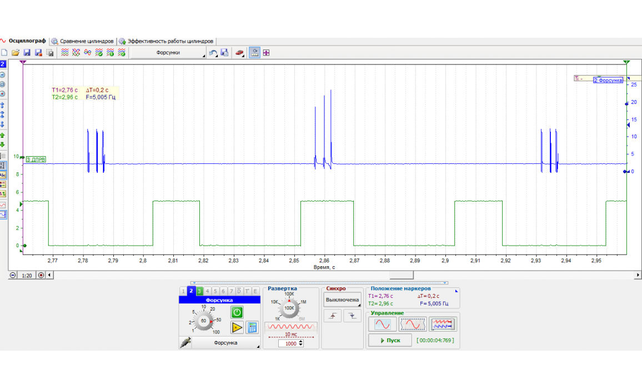Screen dimensions: 642x389
Task: Click the new document icon
Action: point(4,53)
